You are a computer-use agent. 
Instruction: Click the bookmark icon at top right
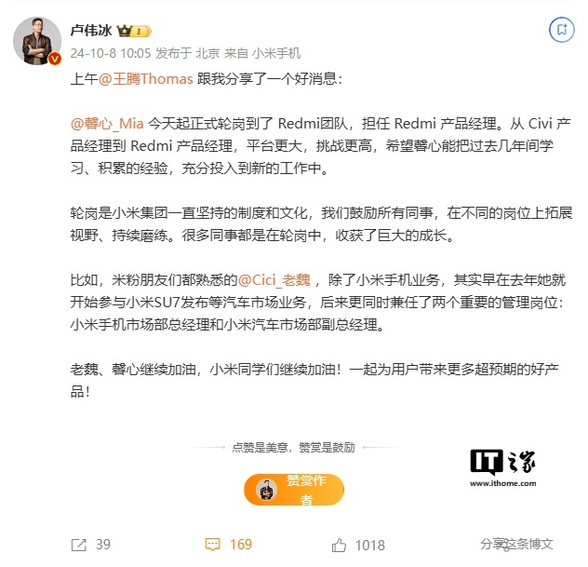pyautogui.click(x=562, y=29)
